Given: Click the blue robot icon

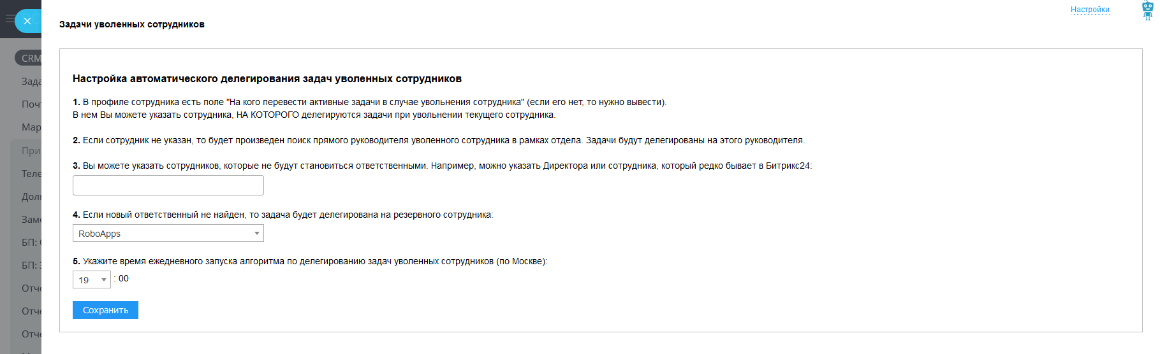Looking at the screenshot, I should pos(1147,11).
